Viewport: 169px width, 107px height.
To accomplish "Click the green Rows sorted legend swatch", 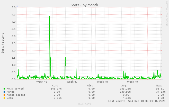I will tap(4, 89).
